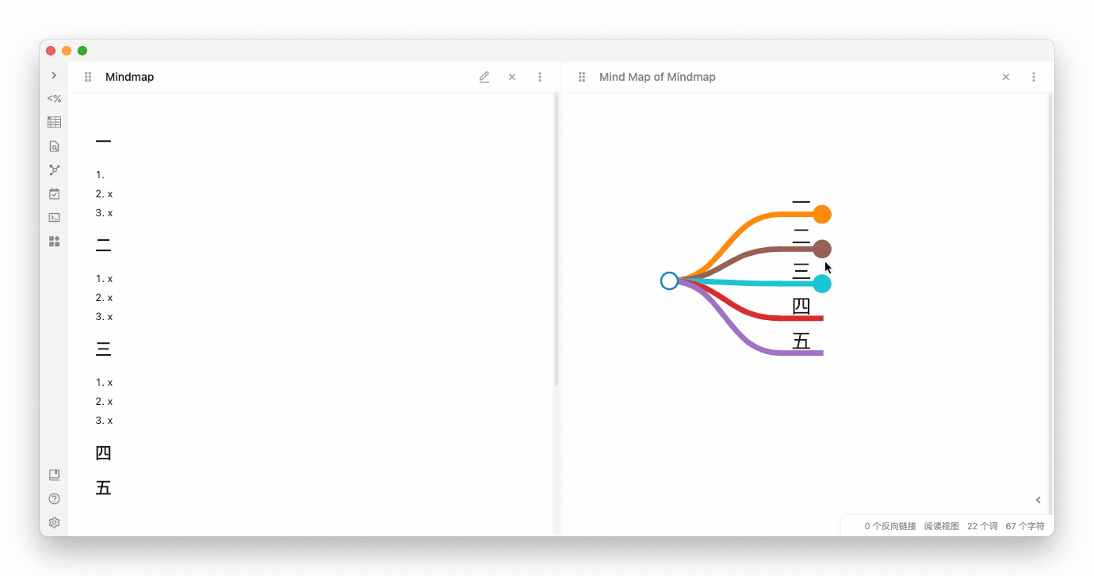This screenshot has width=1094, height=576.
Task: Open help via the question mark icon
Action: 54,499
